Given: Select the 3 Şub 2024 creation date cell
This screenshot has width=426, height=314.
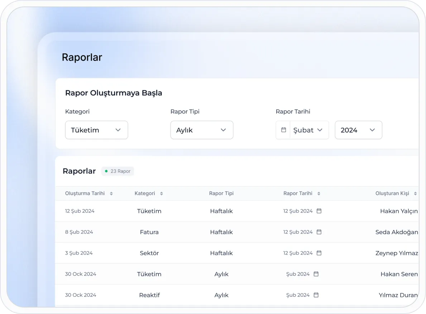Looking at the screenshot, I should (x=79, y=253).
